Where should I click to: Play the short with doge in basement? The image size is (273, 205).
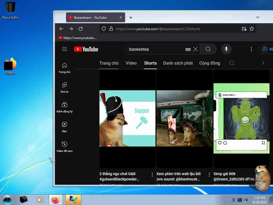(184, 118)
